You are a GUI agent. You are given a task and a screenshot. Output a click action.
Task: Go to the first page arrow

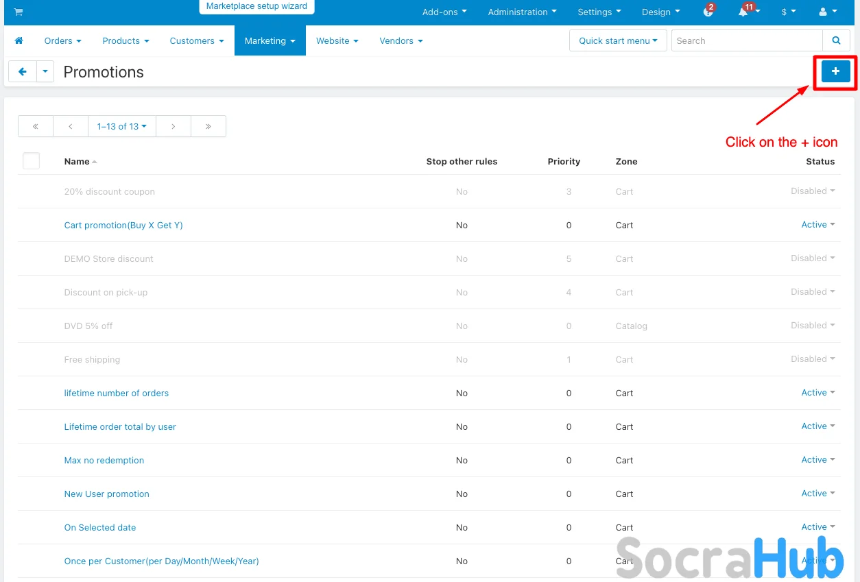(x=36, y=126)
